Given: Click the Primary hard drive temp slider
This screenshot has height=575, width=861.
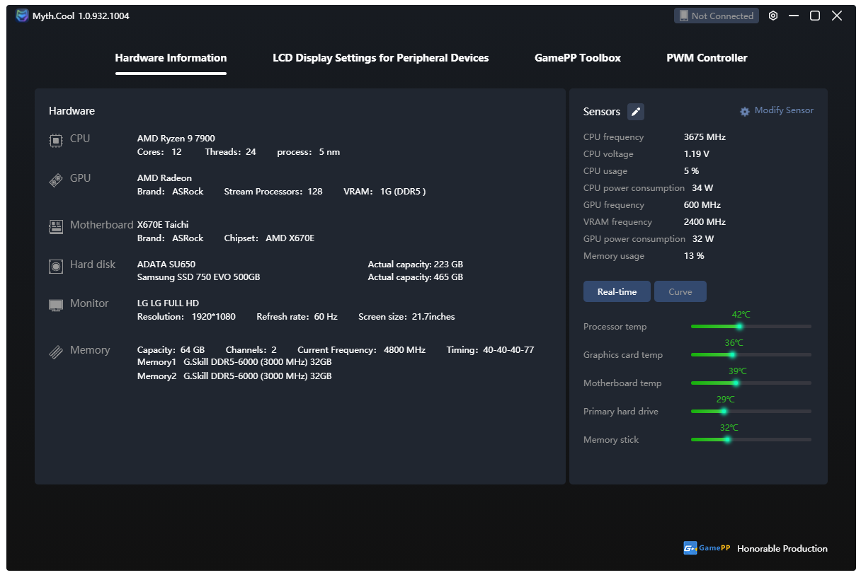Looking at the screenshot, I should coord(751,411).
